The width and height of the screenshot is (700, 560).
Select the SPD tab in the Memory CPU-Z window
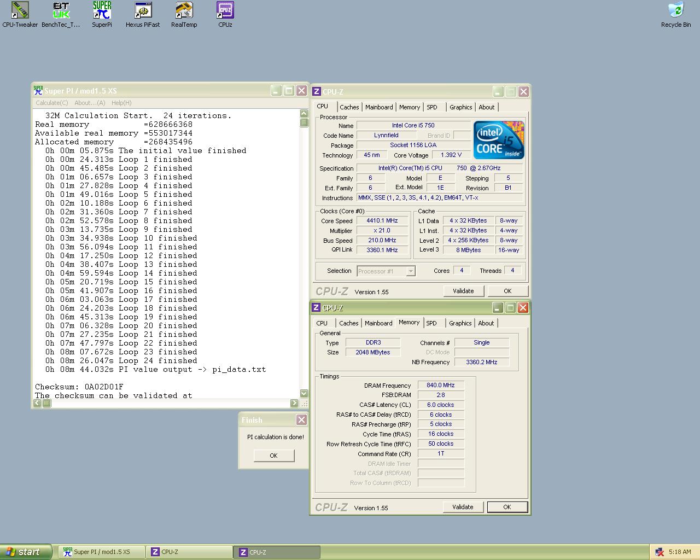coord(431,323)
